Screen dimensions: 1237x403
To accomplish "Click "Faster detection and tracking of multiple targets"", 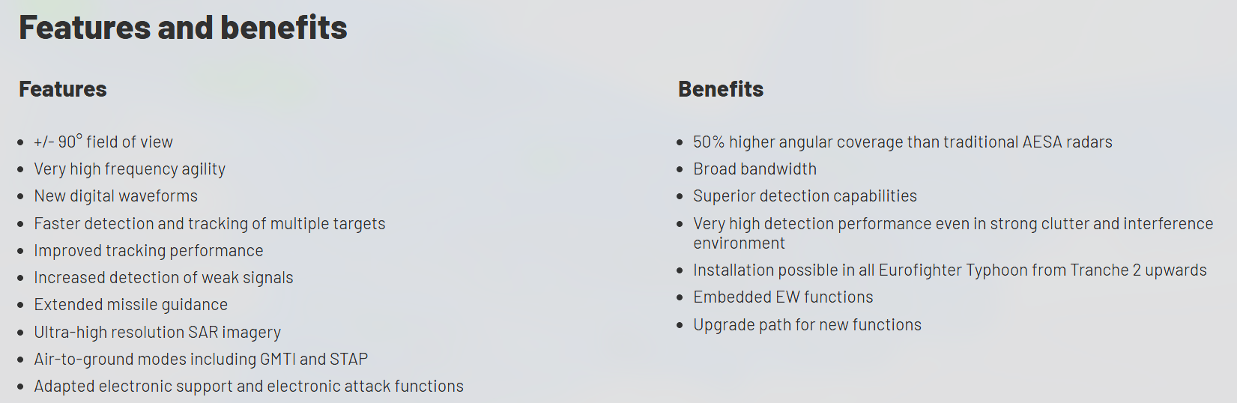I will click(210, 223).
